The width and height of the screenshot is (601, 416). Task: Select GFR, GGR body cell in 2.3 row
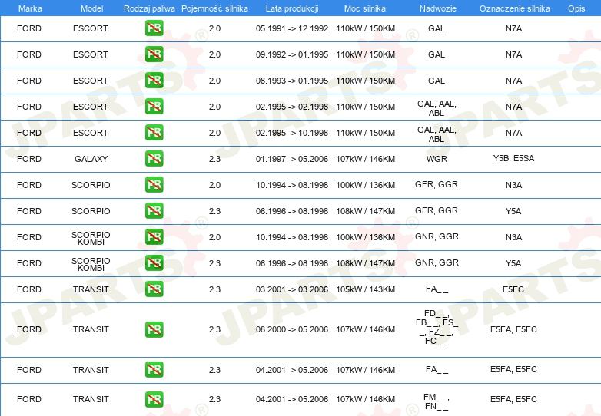click(437, 210)
